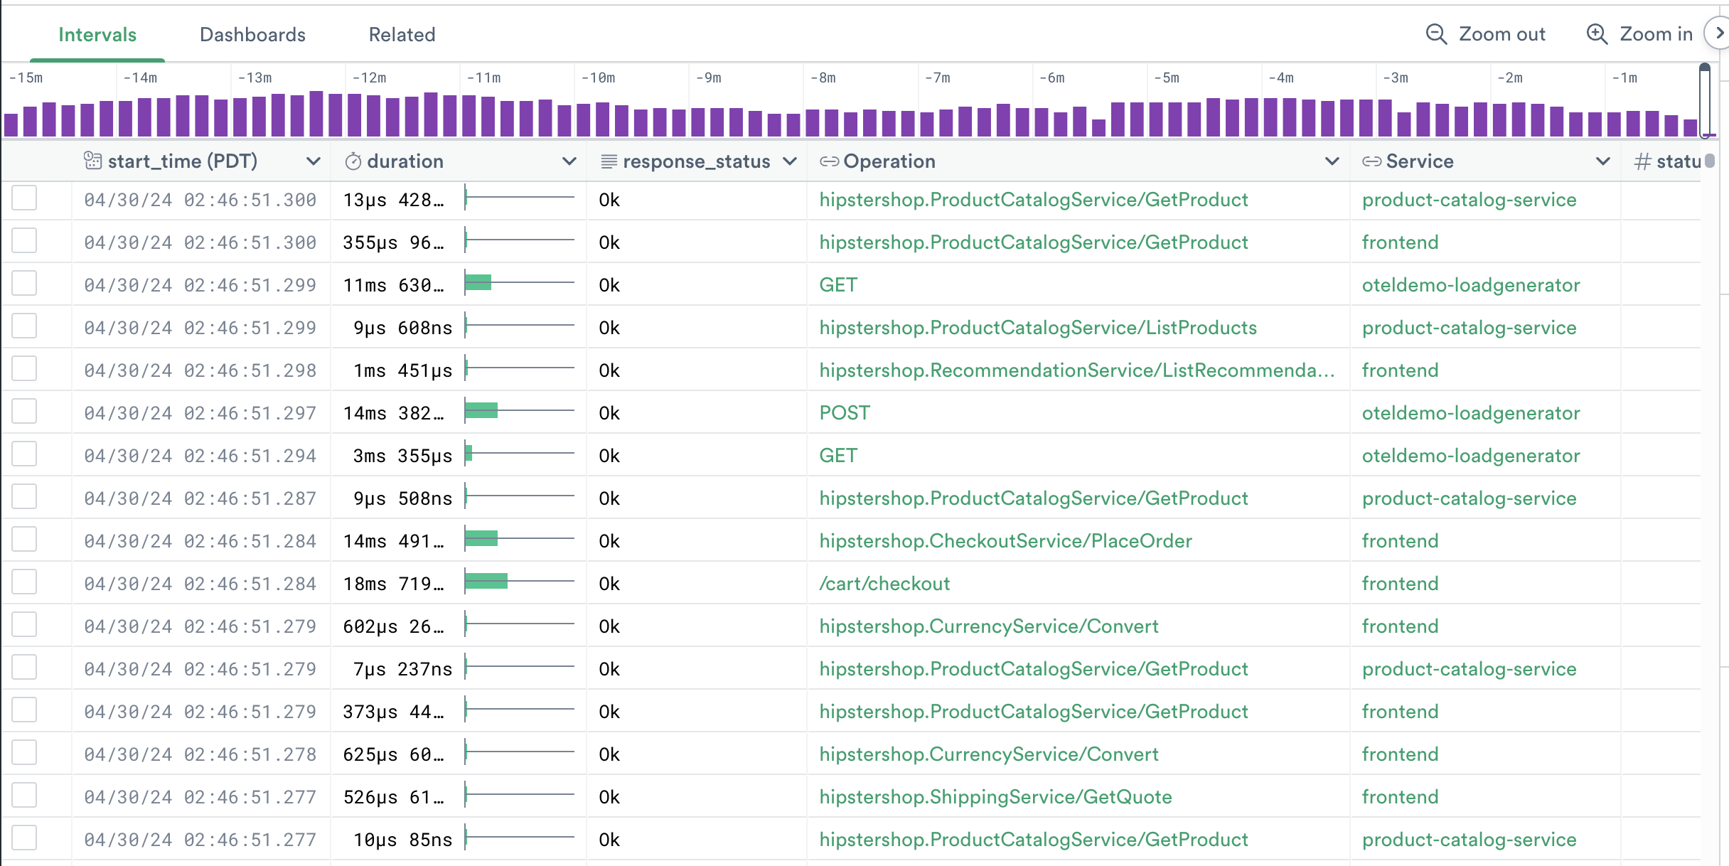The image size is (1729, 866).
Task: Click the lines icon beside response_status
Action: tap(609, 161)
